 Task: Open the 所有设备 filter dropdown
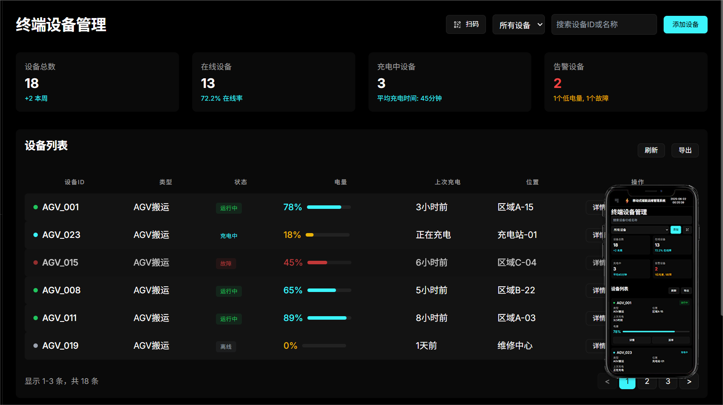tap(519, 25)
